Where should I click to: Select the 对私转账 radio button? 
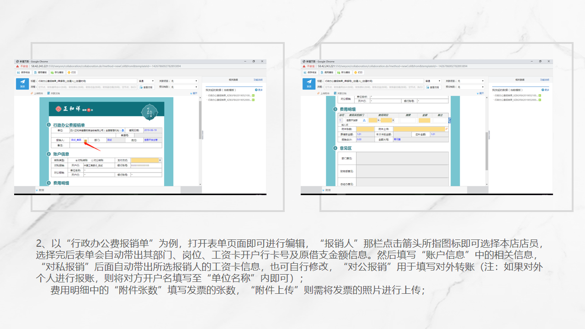(76, 160)
